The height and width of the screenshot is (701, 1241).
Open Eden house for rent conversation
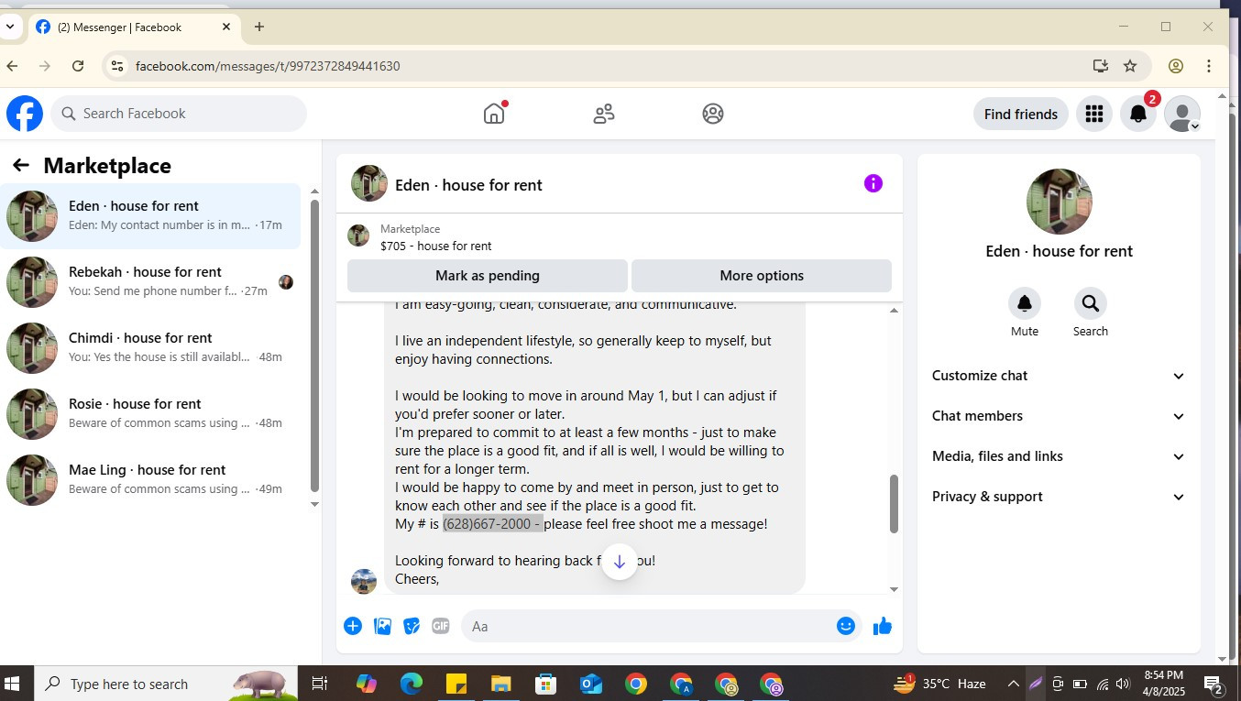(x=150, y=216)
